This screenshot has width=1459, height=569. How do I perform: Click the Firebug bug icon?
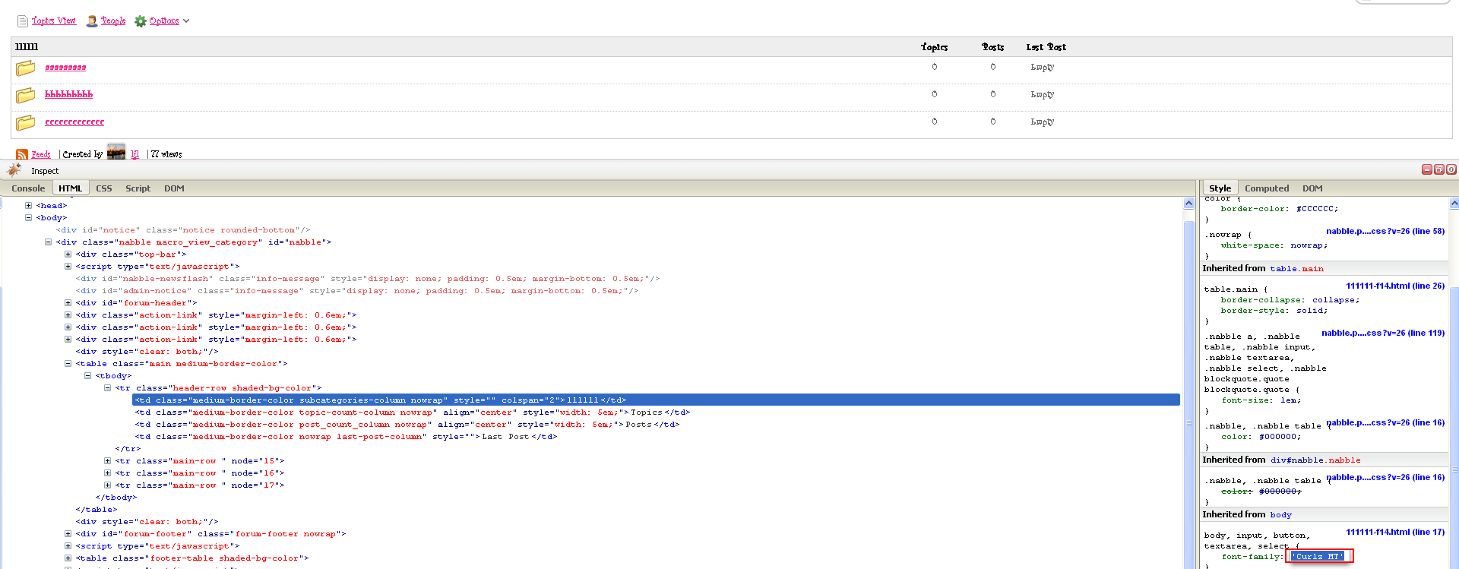(14, 170)
